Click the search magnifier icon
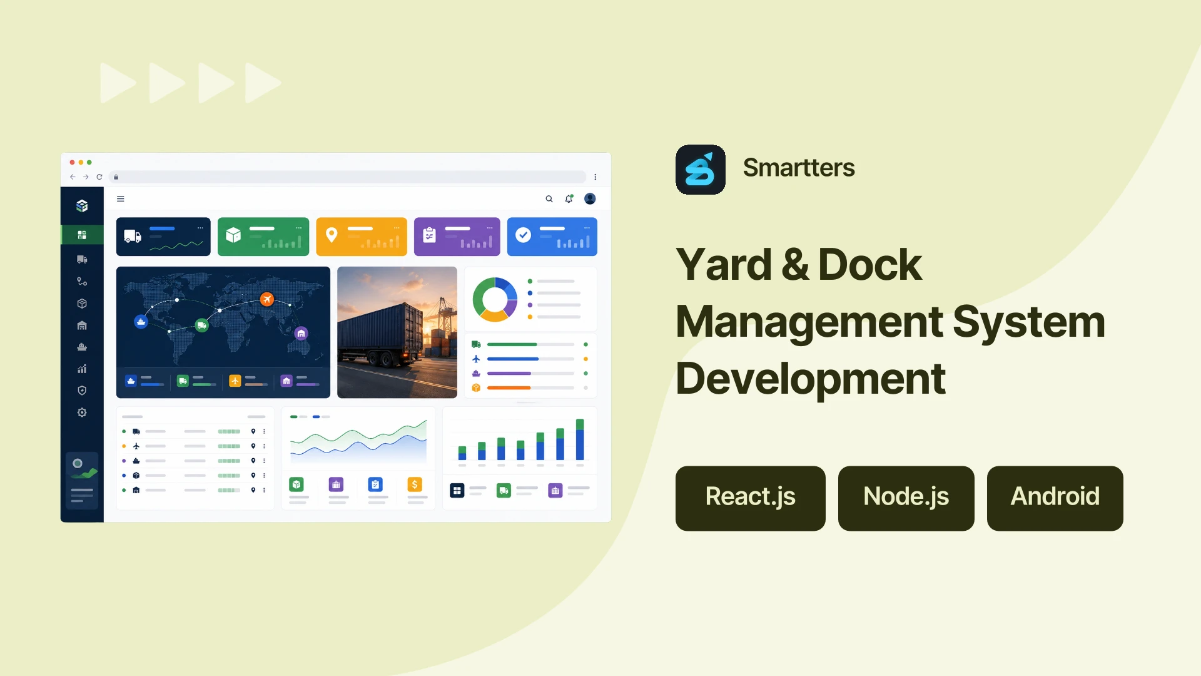This screenshot has height=676, width=1201. pos(549,199)
